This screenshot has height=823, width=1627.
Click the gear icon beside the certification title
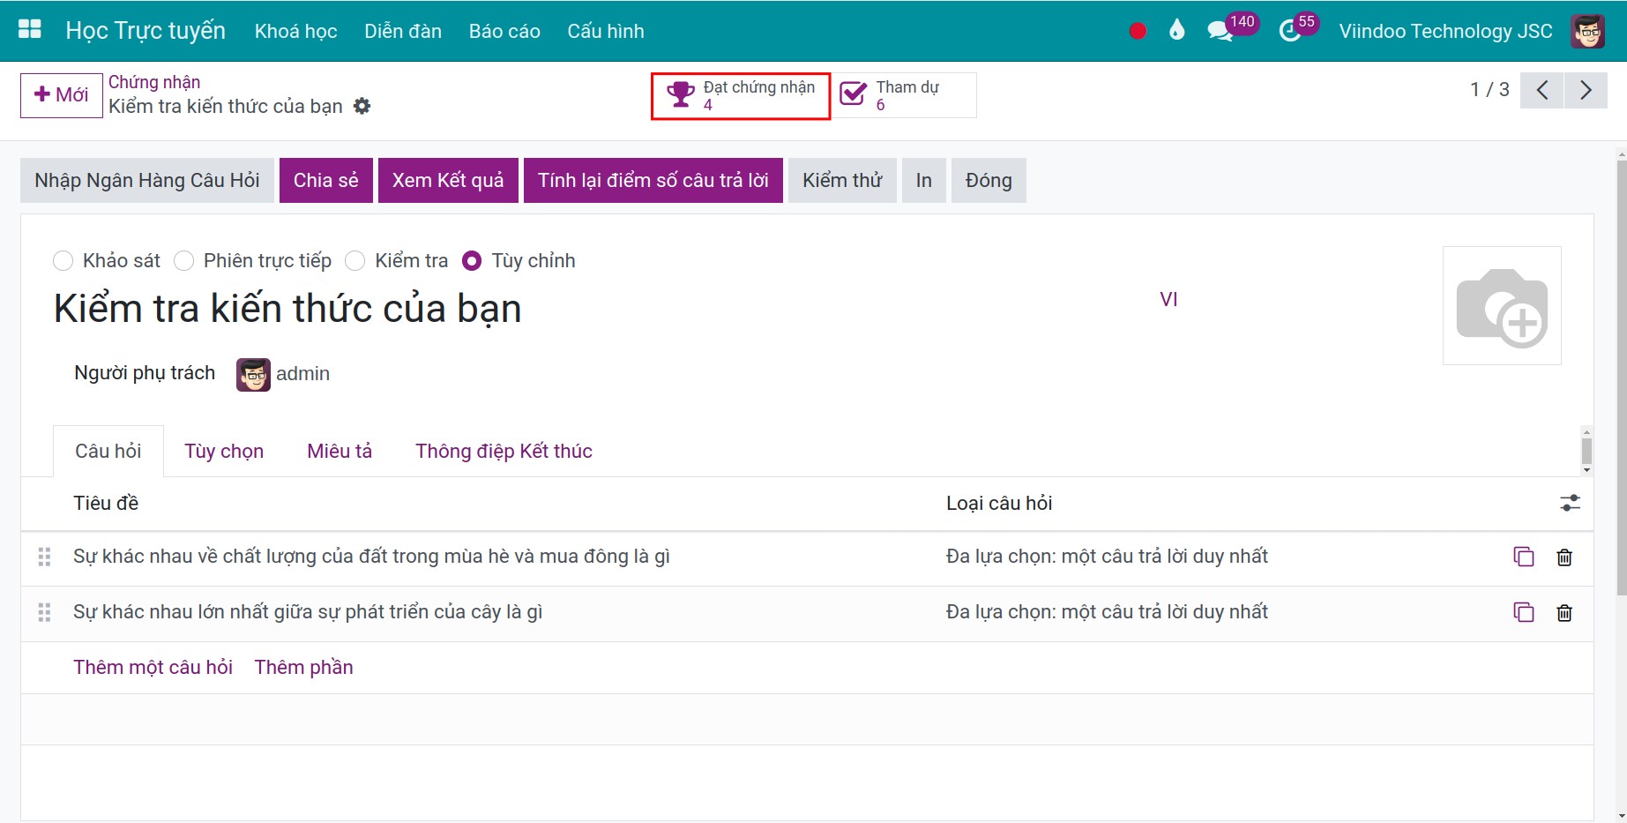(362, 106)
